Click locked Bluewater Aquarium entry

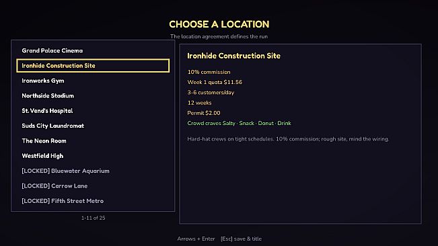pos(93,171)
